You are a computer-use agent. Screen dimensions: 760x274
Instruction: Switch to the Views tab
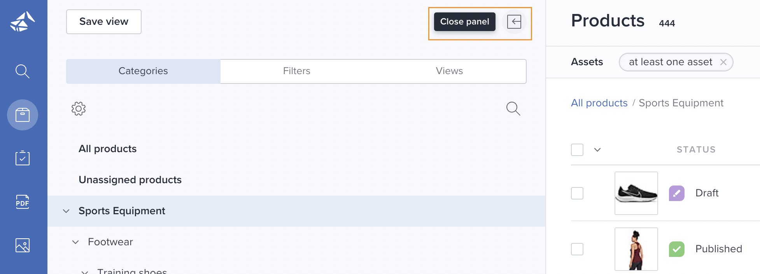coord(450,71)
